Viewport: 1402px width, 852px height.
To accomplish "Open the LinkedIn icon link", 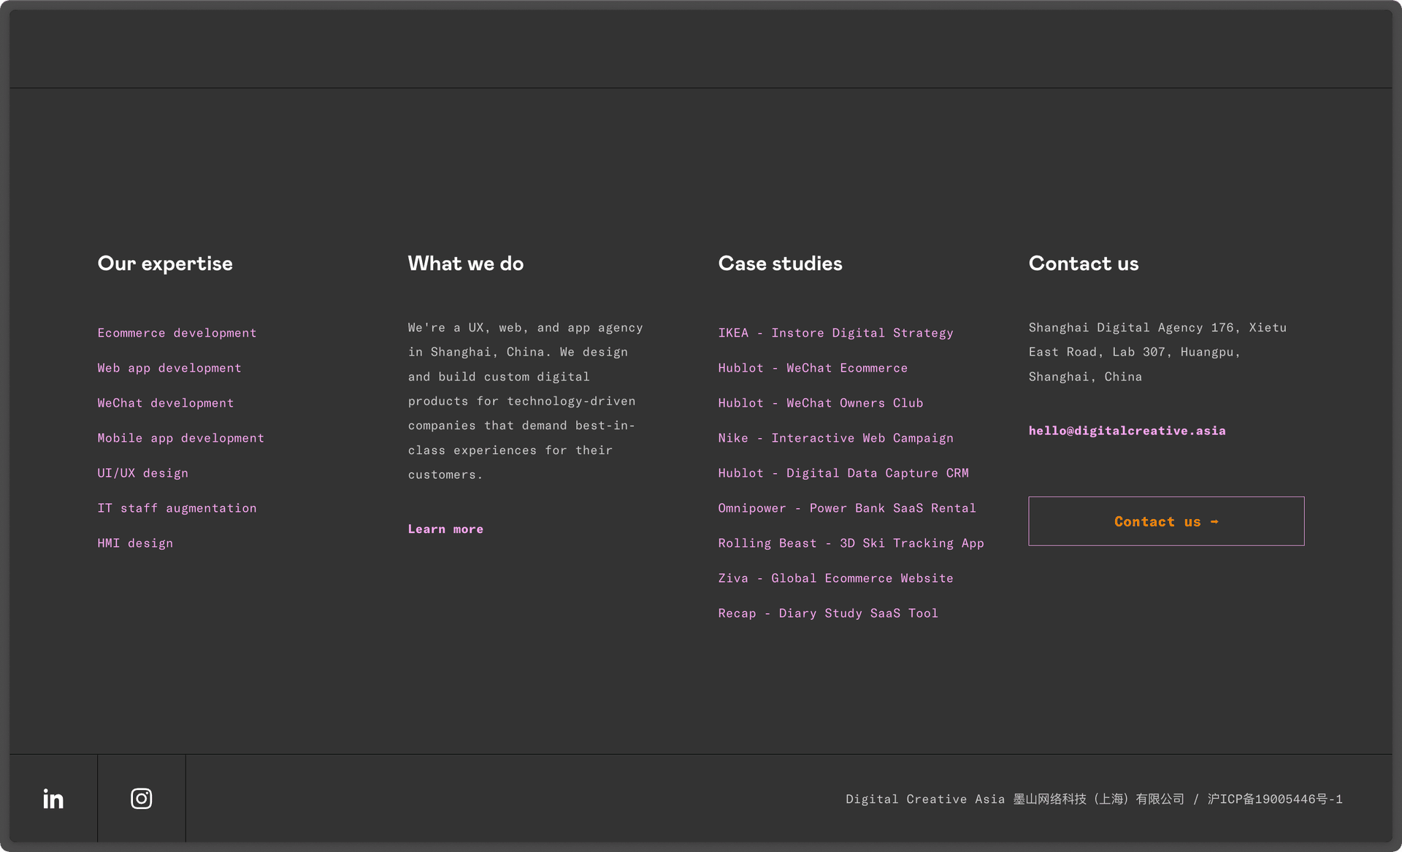I will (53, 799).
